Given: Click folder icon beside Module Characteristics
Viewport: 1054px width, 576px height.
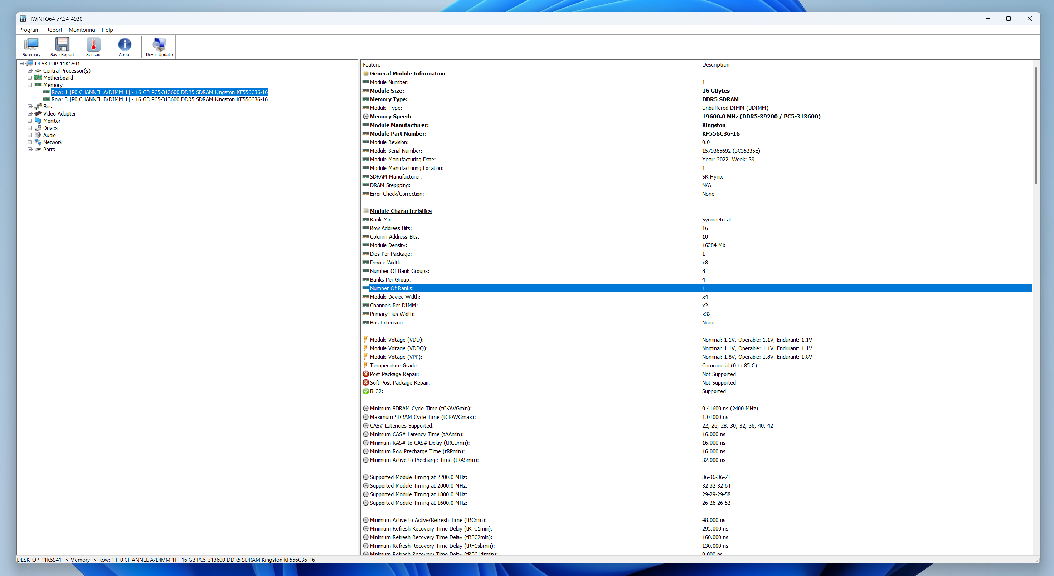Looking at the screenshot, I should pyautogui.click(x=366, y=211).
